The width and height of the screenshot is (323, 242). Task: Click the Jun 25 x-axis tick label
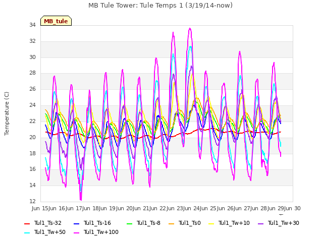click(209, 208)
